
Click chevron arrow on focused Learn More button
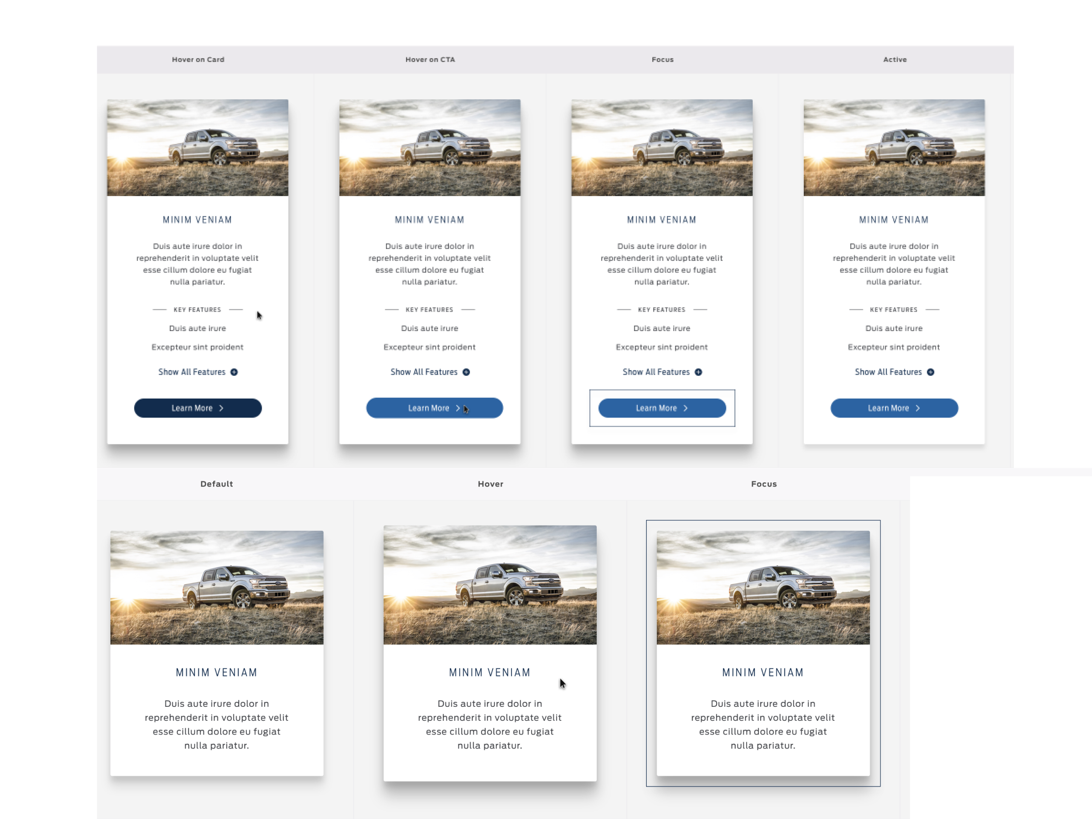685,408
